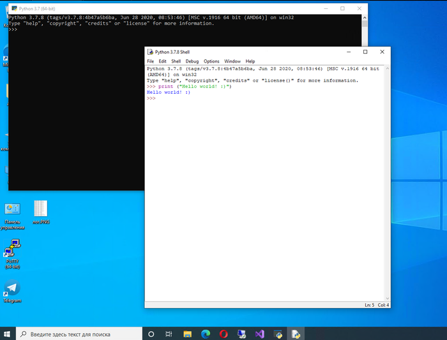Click the Python console scrollbar up arrow
447x340 pixels.
(x=365, y=18)
